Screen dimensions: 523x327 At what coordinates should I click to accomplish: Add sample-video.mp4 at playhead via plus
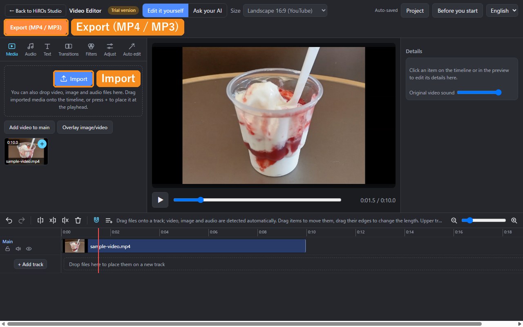42,144
